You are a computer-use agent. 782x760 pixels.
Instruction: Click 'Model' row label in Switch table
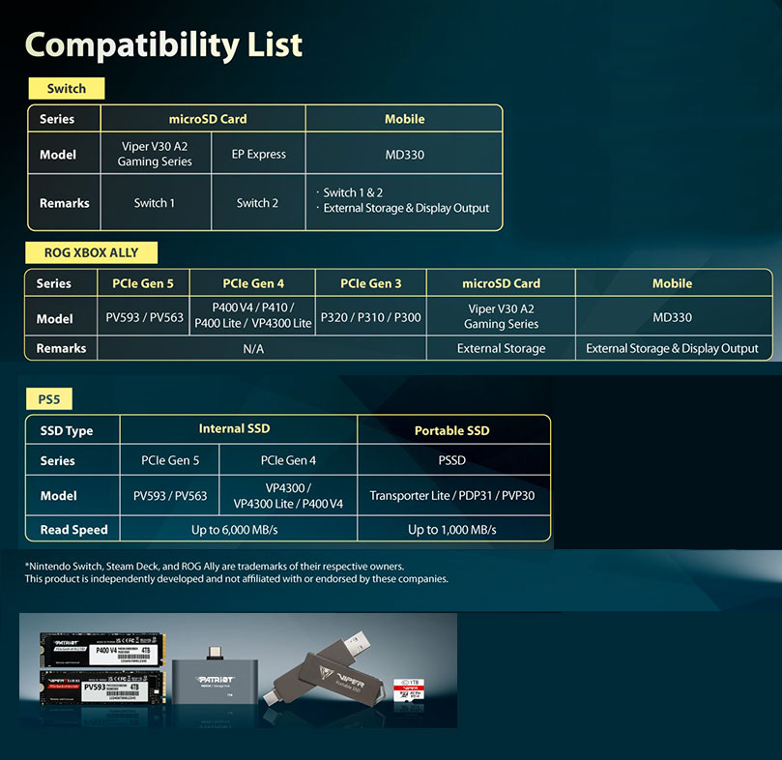[x=58, y=154]
